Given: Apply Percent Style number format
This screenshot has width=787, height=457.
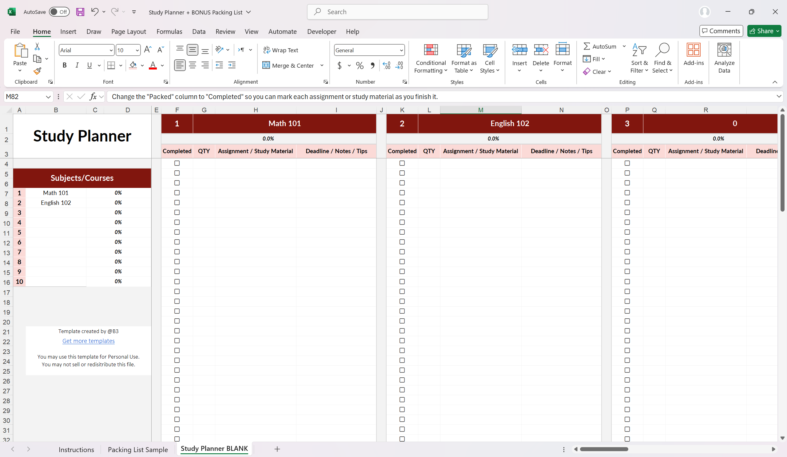Looking at the screenshot, I should pyautogui.click(x=360, y=65).
